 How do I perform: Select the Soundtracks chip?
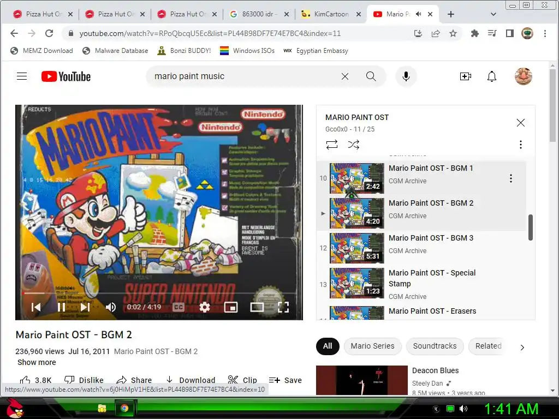(x=435, y=346)
